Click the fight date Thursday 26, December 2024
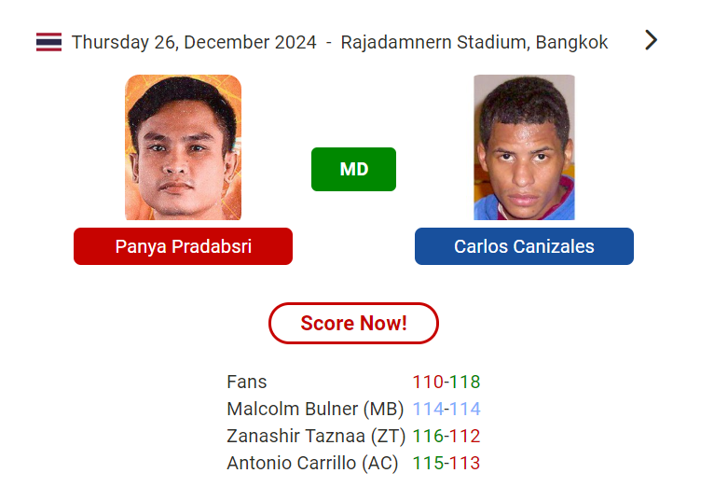 (194, 42)
